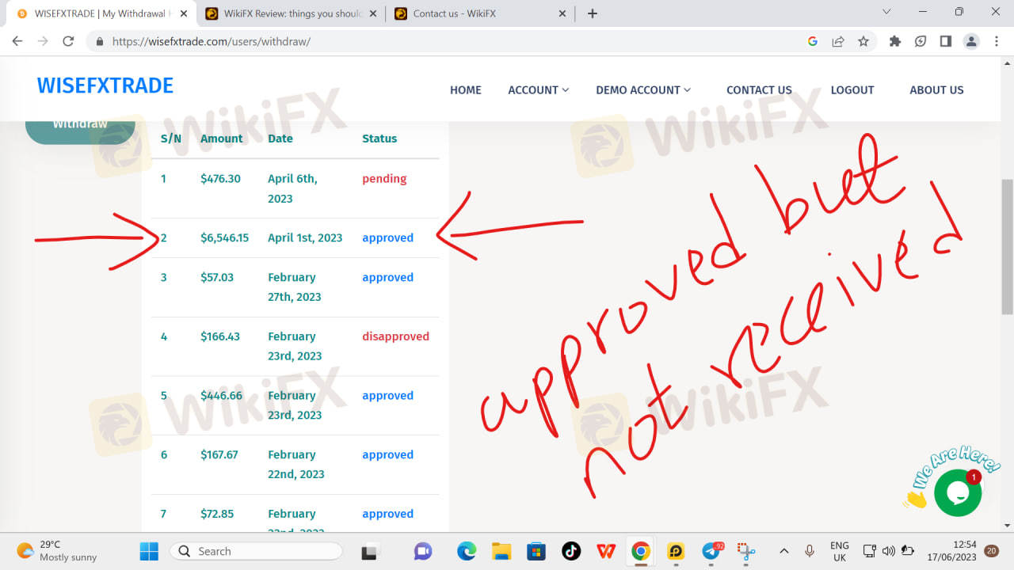Viewport: 1014px width, 570px height.
Task: Expand the ACCOUNT dropdown menu
Action: click(539, 90)
